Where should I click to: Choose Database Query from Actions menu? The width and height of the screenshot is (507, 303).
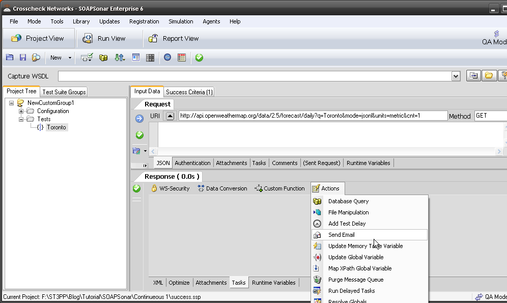tap(370, 201)
